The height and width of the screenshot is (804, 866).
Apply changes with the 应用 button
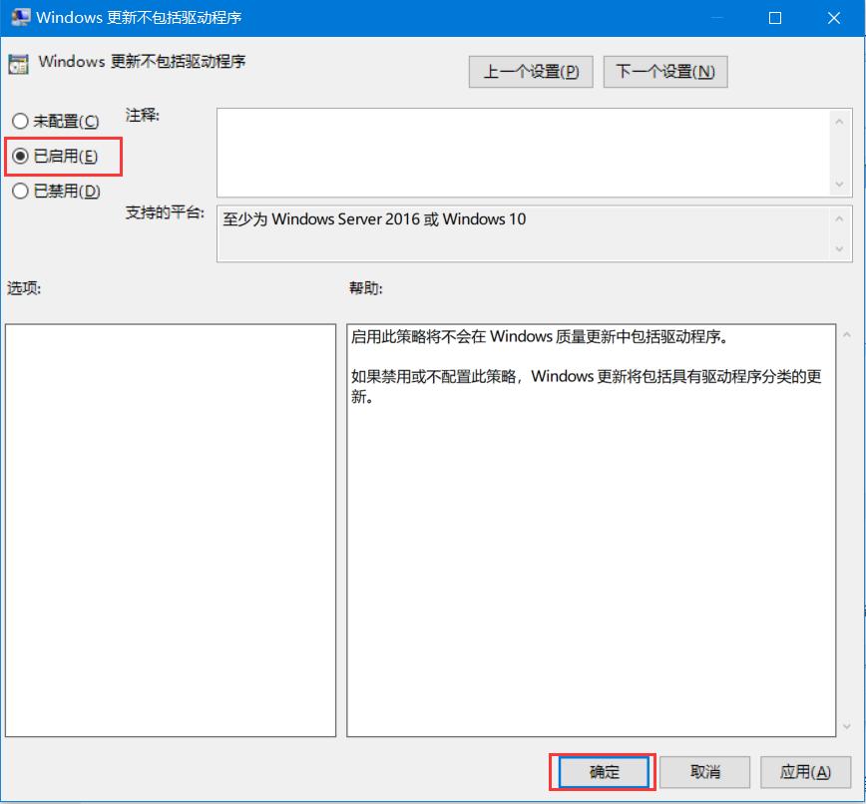tap(805, 771)
